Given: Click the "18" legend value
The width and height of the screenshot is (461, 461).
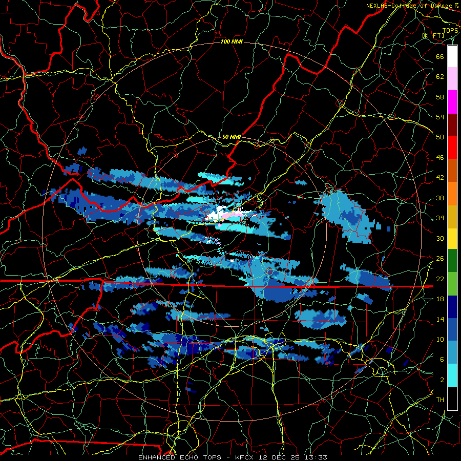Looking at the screenshot, I should point(440,299).
